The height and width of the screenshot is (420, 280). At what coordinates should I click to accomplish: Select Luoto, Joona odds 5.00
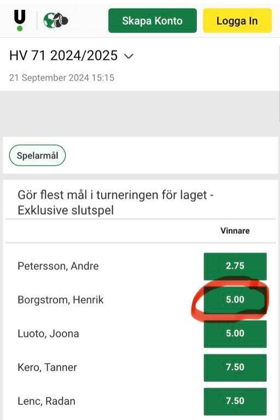coord(235,333)
